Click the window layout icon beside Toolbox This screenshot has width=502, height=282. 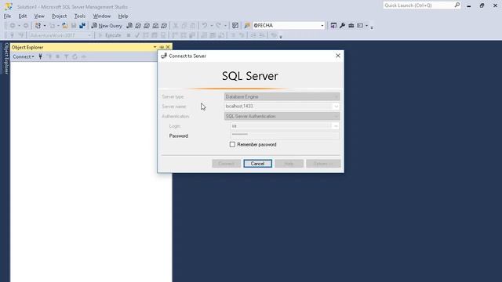pyautogui.click(x=360, y=26)
